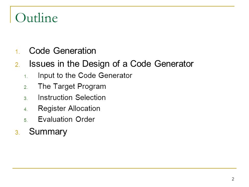Click the word Generator in the second heading
This screenshot has height=187, width=249.
[x=174, y=64]
